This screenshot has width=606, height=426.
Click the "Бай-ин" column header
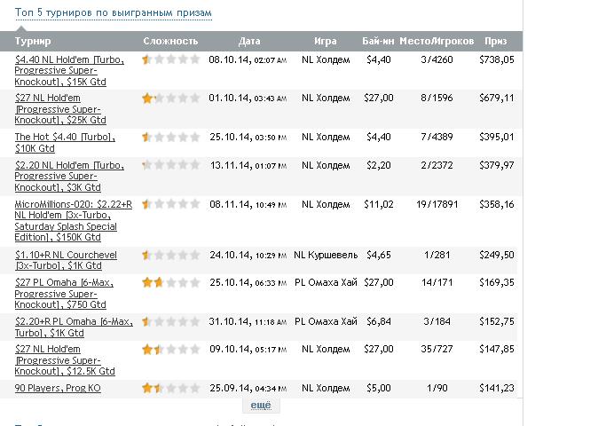[378, 42]
